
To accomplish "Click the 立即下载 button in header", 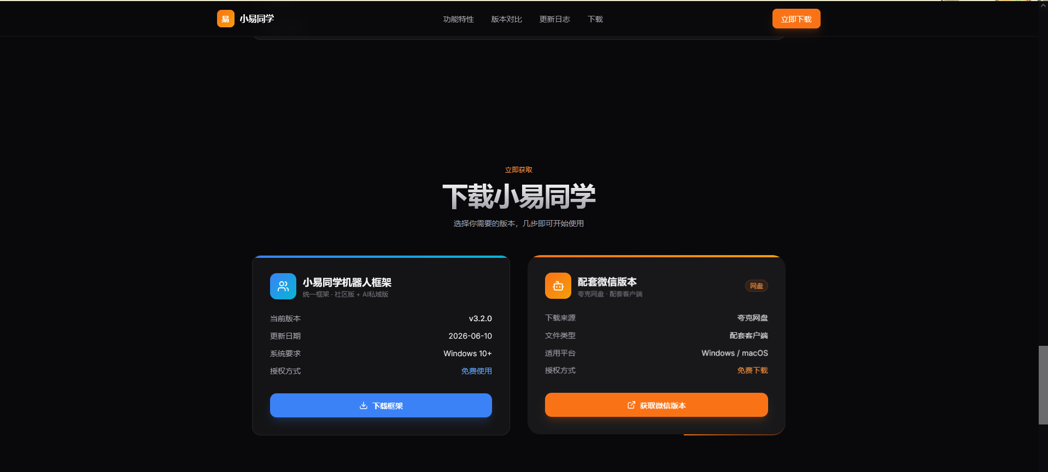I will coord(796,19).
